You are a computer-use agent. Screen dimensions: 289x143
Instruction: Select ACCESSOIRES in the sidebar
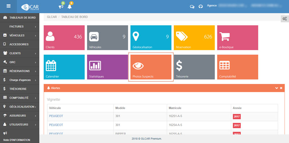pos(20,44)
